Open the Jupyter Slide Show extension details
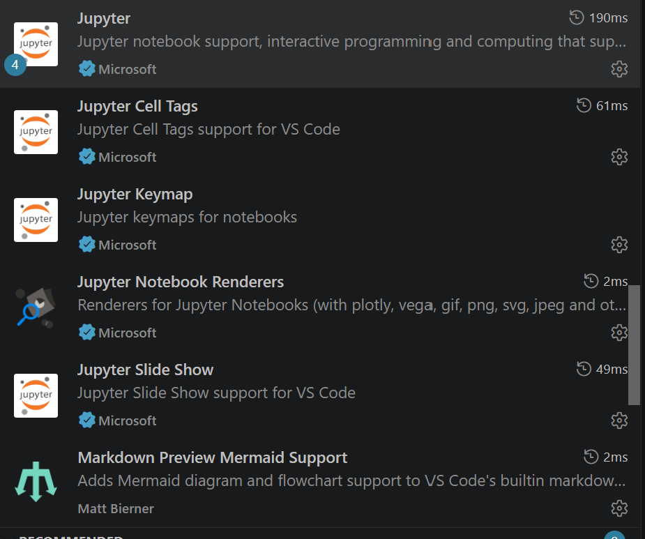The width and height of the screenshot is (645, 539). pos(320,395)
